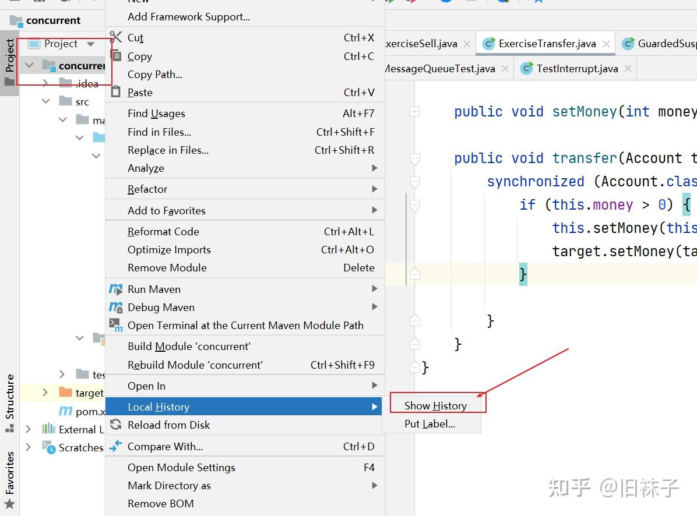The image size is (697, 516).
Task: Choose Find in Files entry
Action: tap(245, 132)
